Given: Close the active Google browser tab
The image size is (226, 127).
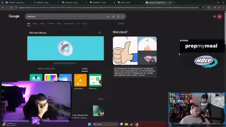Looking at the screenshot, I should click(x=170, y=2).
